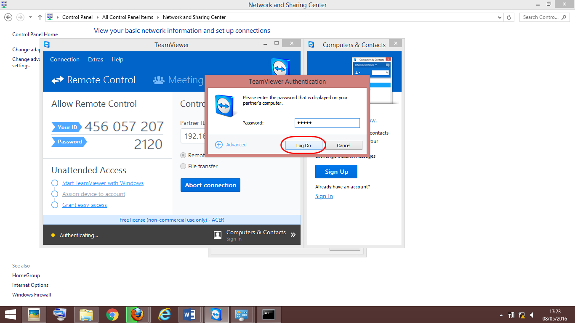Image resolution: width=575 pixels, height=323 pixels.
Task: Select the Remote Control tab icon with arrows
Action: point(58,79)
